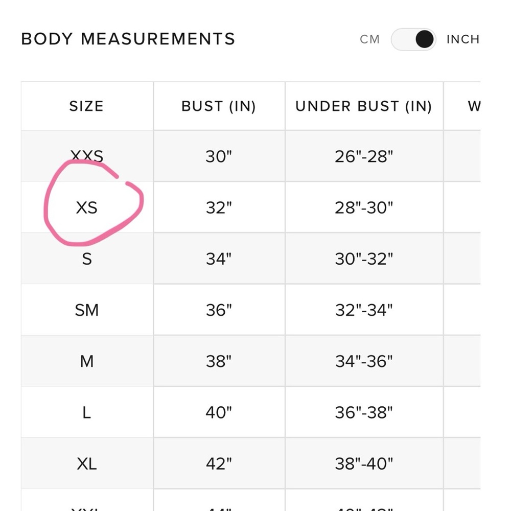Select the L size cell
Image resolution: width=511 pixels, height=511 pixels.
(x=87, y=412)
